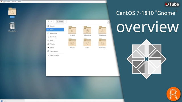The image size is (182, 102).
Task: Click the CentOS logo graphic
Action: point(146,59)
